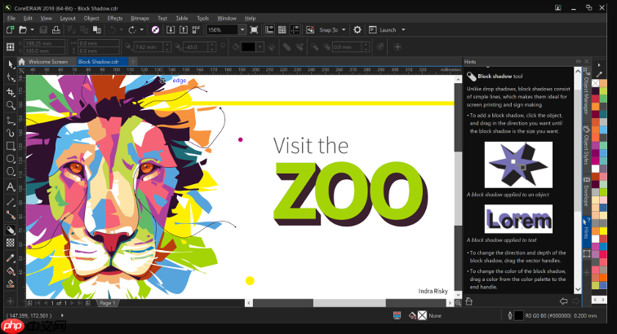Select the Rectangle tool

pyautogui.click(x=11, y=146)
